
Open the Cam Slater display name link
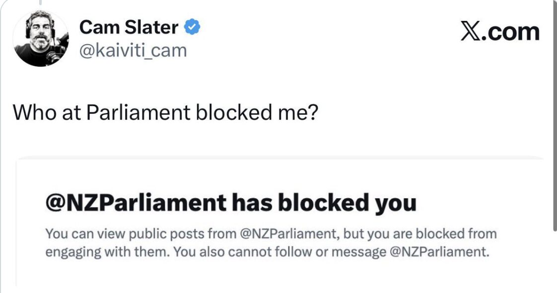tap(128, 27)
